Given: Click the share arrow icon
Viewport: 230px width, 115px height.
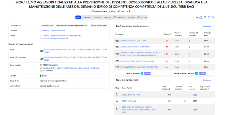Looking at the screenshot, I should (x=197, y=18).
